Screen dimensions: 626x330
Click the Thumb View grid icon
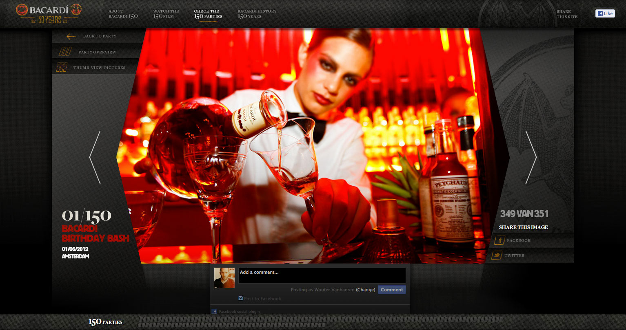click(x=62, y=67)
